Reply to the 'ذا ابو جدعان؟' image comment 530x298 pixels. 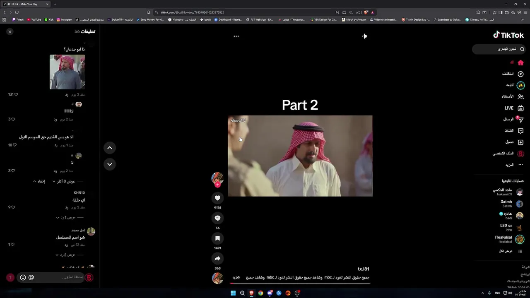click(67, 95)
